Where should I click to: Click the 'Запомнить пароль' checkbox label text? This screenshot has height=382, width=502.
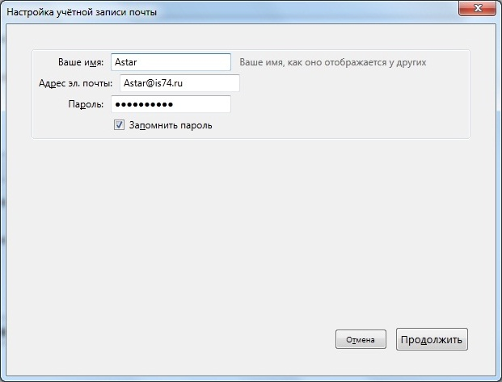click(170, 125)
